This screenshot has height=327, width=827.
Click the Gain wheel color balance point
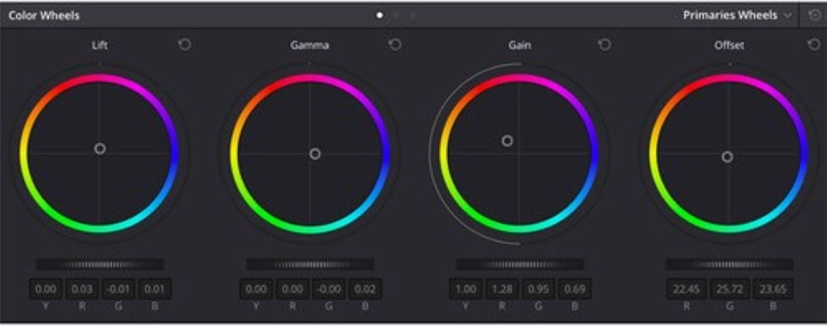(507, 141)
